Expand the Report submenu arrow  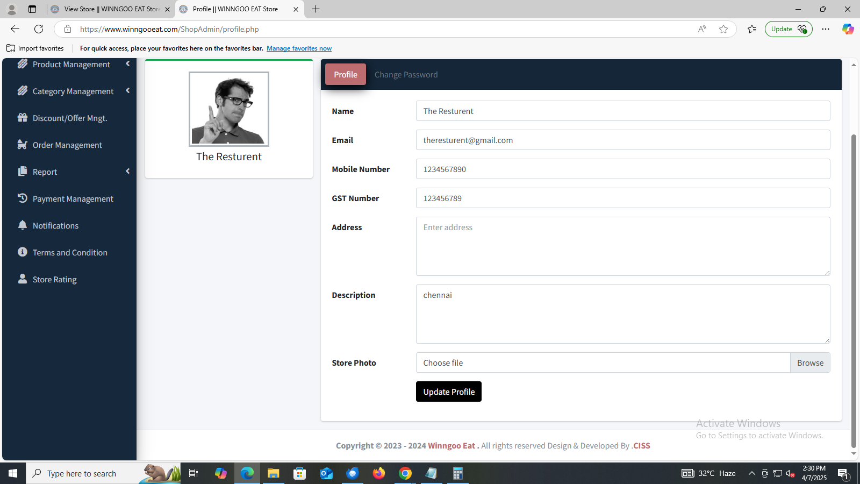[128, 172]
